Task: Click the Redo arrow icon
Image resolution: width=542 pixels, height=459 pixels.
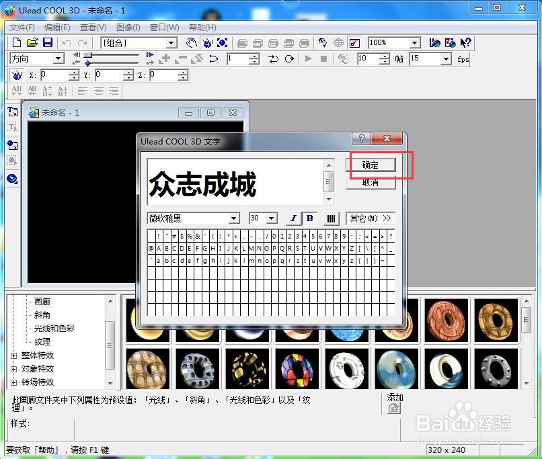Action: click(82, 43)
